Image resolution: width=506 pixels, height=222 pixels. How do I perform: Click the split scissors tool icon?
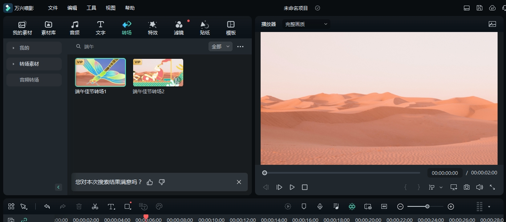[x=95, y=206]
